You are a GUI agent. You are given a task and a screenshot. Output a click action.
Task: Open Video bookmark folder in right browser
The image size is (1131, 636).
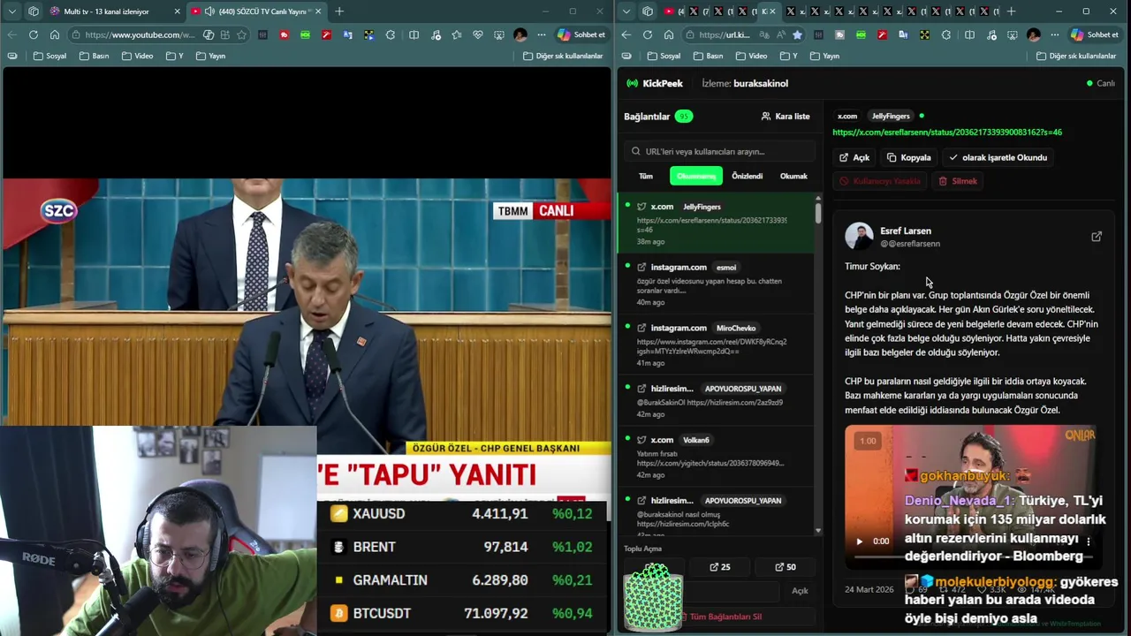(x=752, y=56)
